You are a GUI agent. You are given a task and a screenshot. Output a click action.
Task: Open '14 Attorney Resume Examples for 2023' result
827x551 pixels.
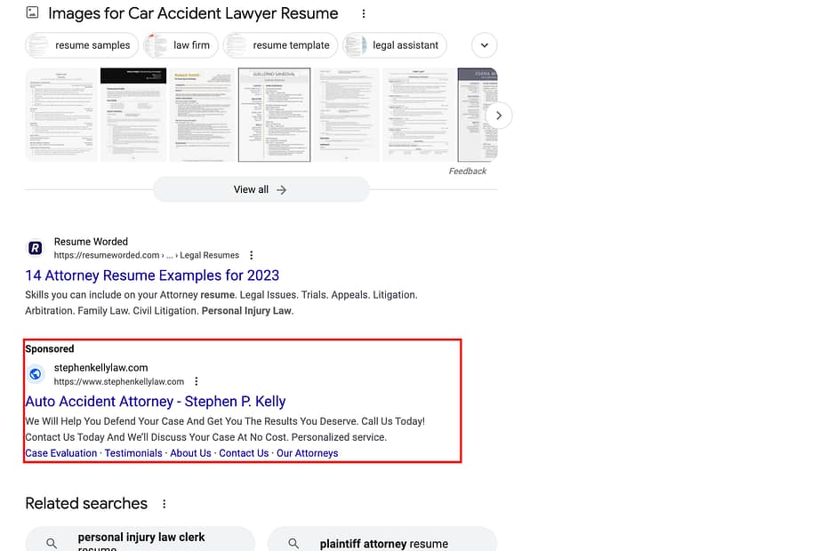tap(152, 275)
